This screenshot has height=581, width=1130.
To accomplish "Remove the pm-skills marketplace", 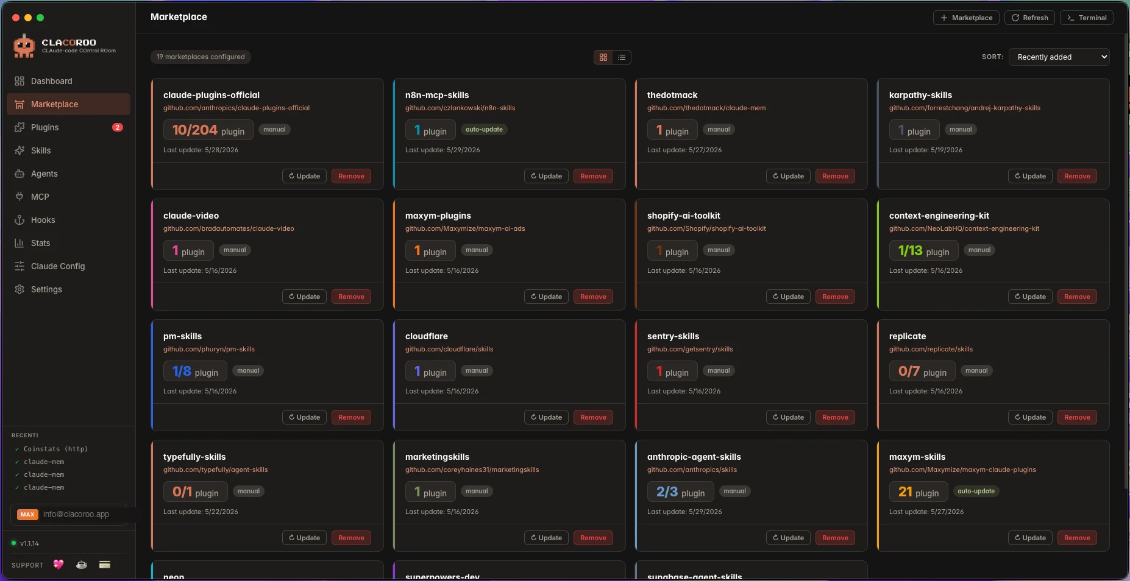I will pos(351,417).
